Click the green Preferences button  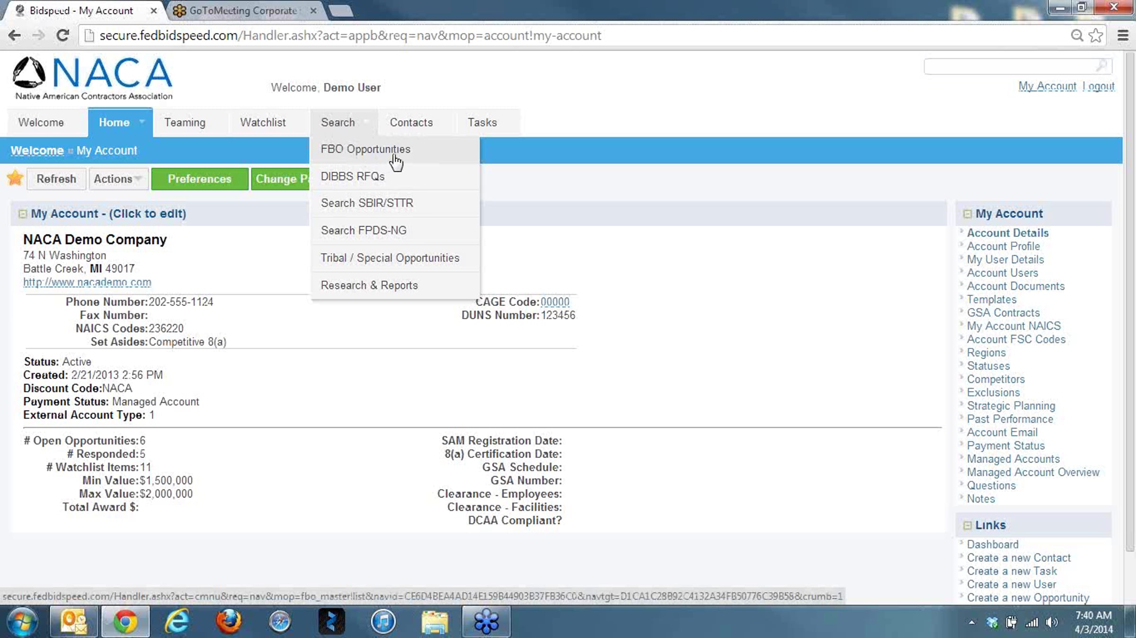(x=199, y=179)
